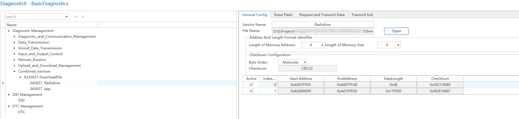The width and height of the screenshot is (519, 119).
Task: Open the Search box dropdown arrow
Action: click(x=67, y=17)
